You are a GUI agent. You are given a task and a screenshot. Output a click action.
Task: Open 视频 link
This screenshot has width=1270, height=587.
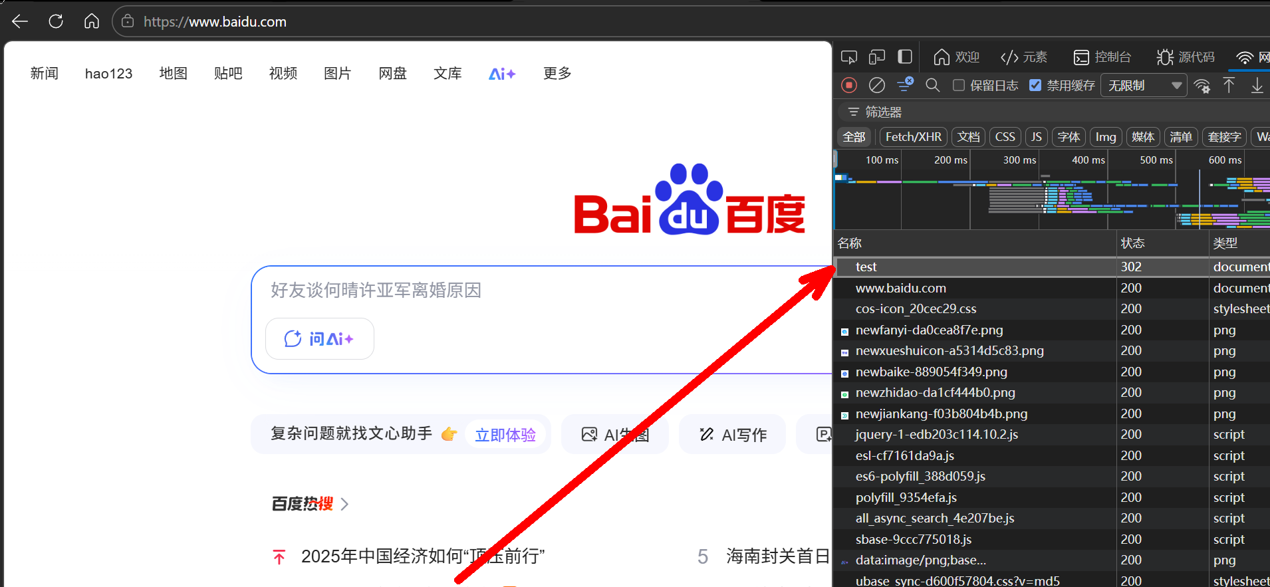(283, 73)
